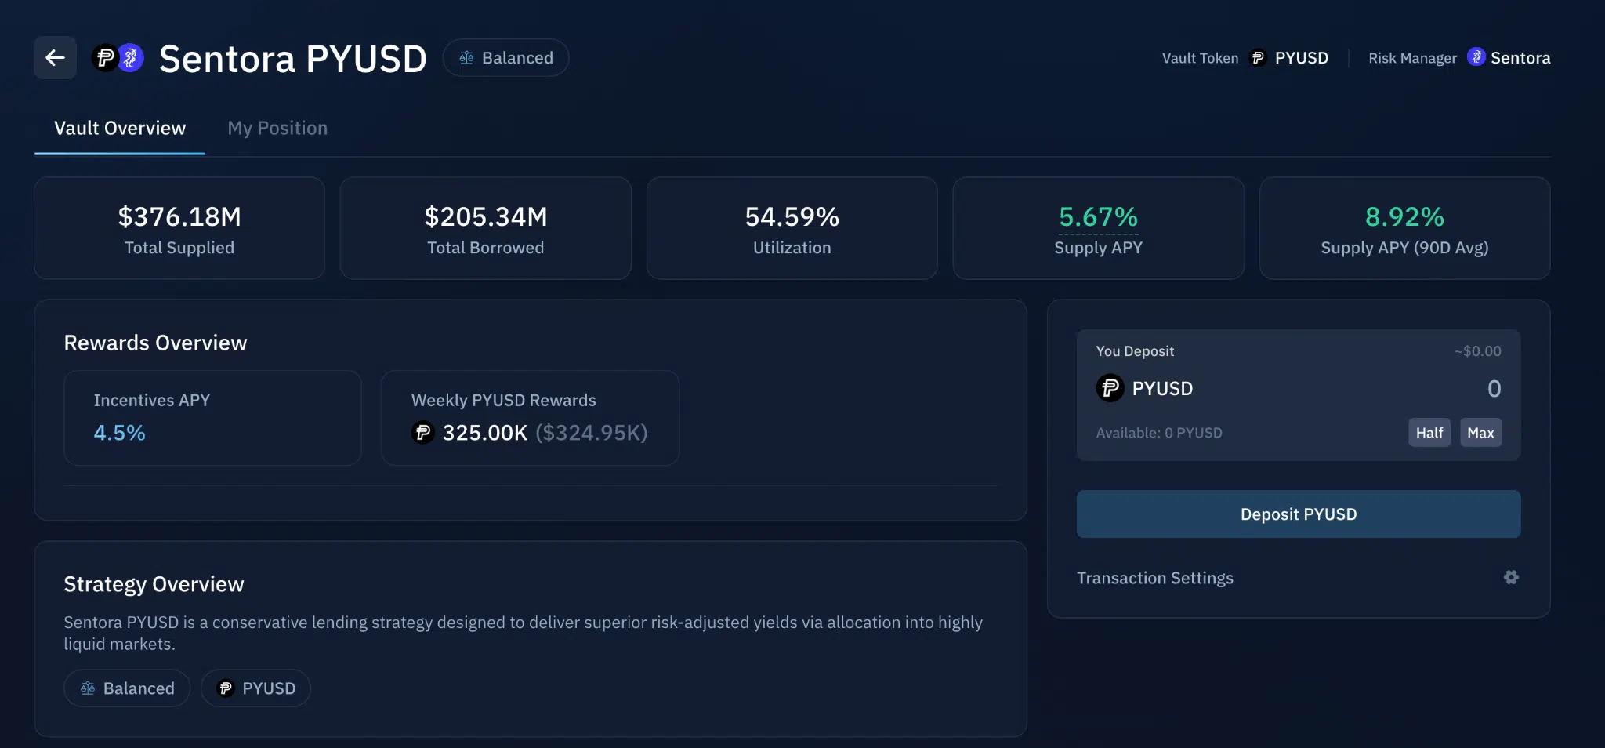Click the PYUSD token icon beside Vault Token

pyautogui.click(x=1259, y=57)
